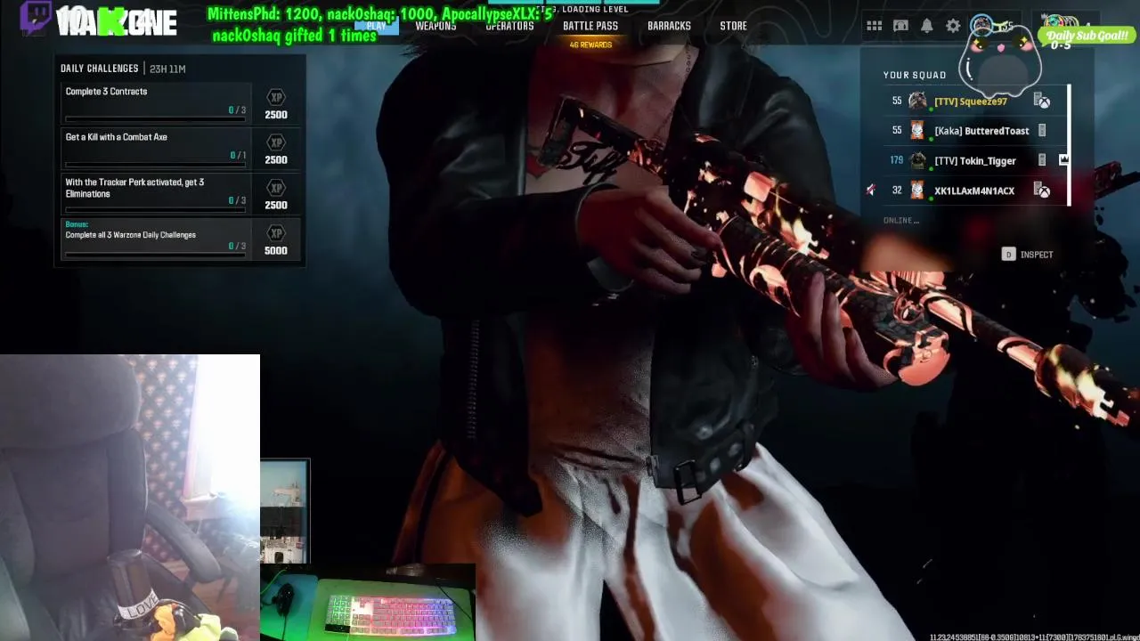This screenshot has height=641, width=1140.
Task: Open the headset channels icon
Action: [x=900, y=26]
